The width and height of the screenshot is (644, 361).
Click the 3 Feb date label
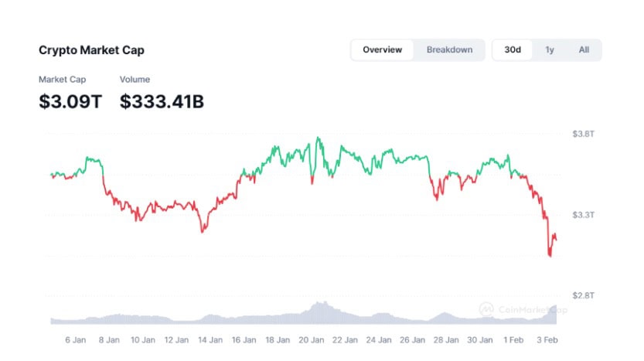[x=547, y=340]
